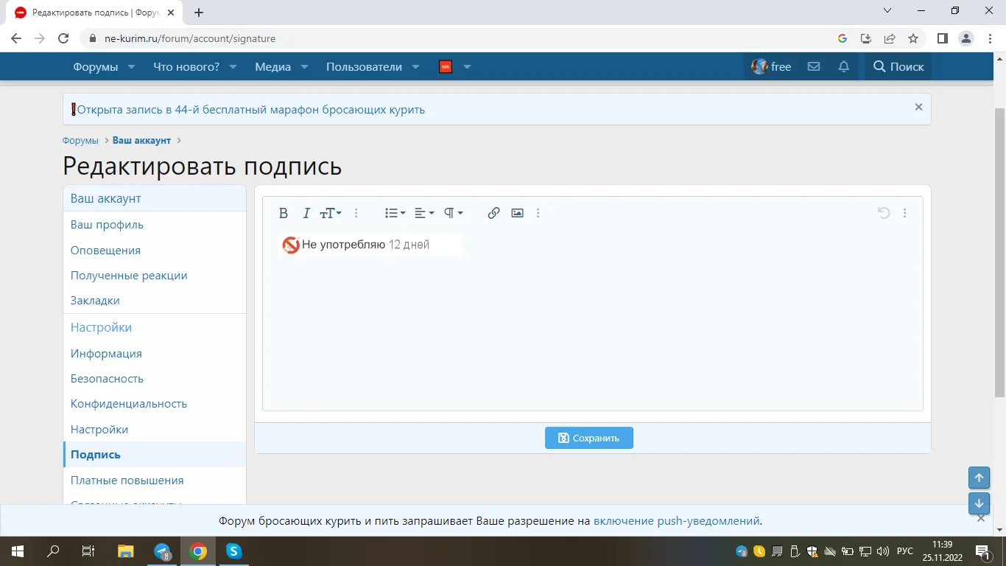Toggle bold formatting in the signature editor
This screenshot has height=566, width=1006.
point(284,213)
